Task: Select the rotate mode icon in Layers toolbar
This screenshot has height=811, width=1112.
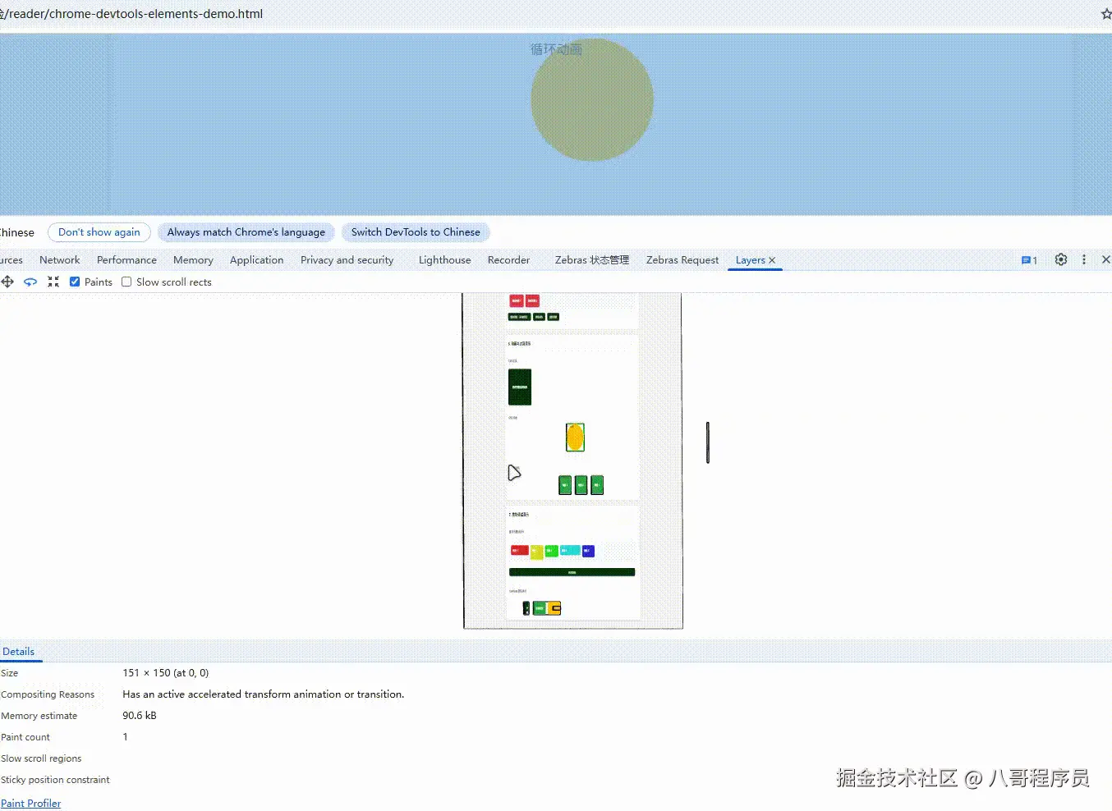Action: 30,282
